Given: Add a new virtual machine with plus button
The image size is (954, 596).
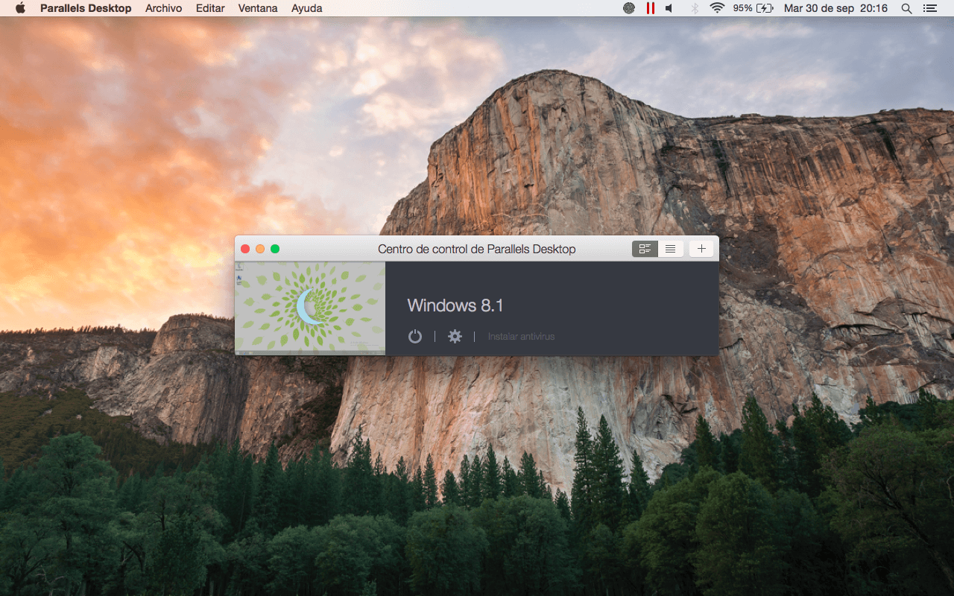Looking at the screenshot, I should (x=701, y=249).
